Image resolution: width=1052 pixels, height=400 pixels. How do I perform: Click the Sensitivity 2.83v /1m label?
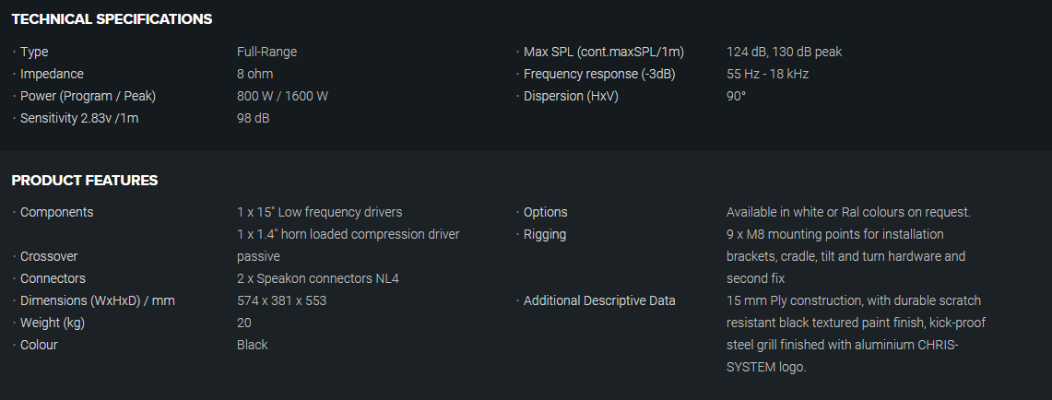click(79, 118)
